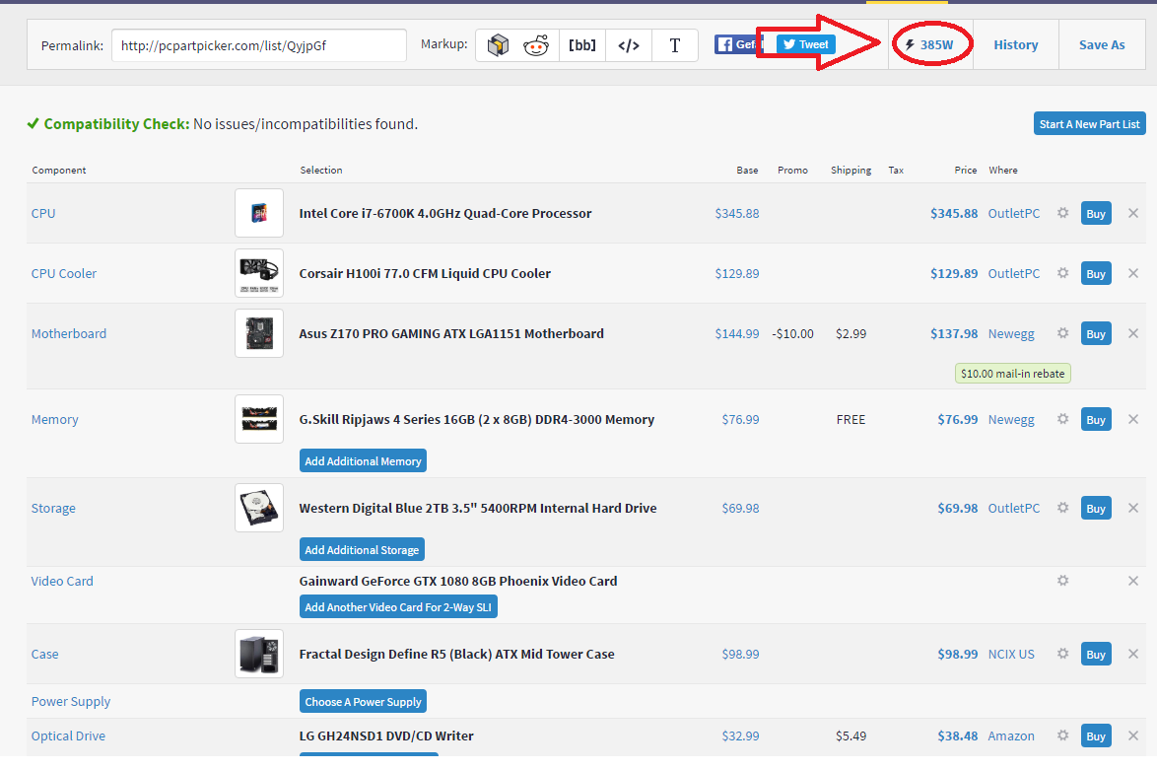Open the Power Supply category link
The height and width of the screenshot is (770, 1157).
(71, 701)
